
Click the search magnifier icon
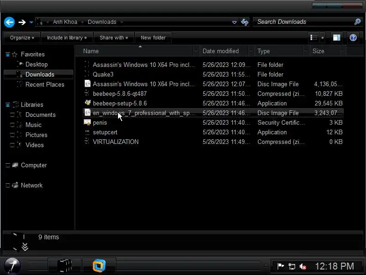point(357,22)
